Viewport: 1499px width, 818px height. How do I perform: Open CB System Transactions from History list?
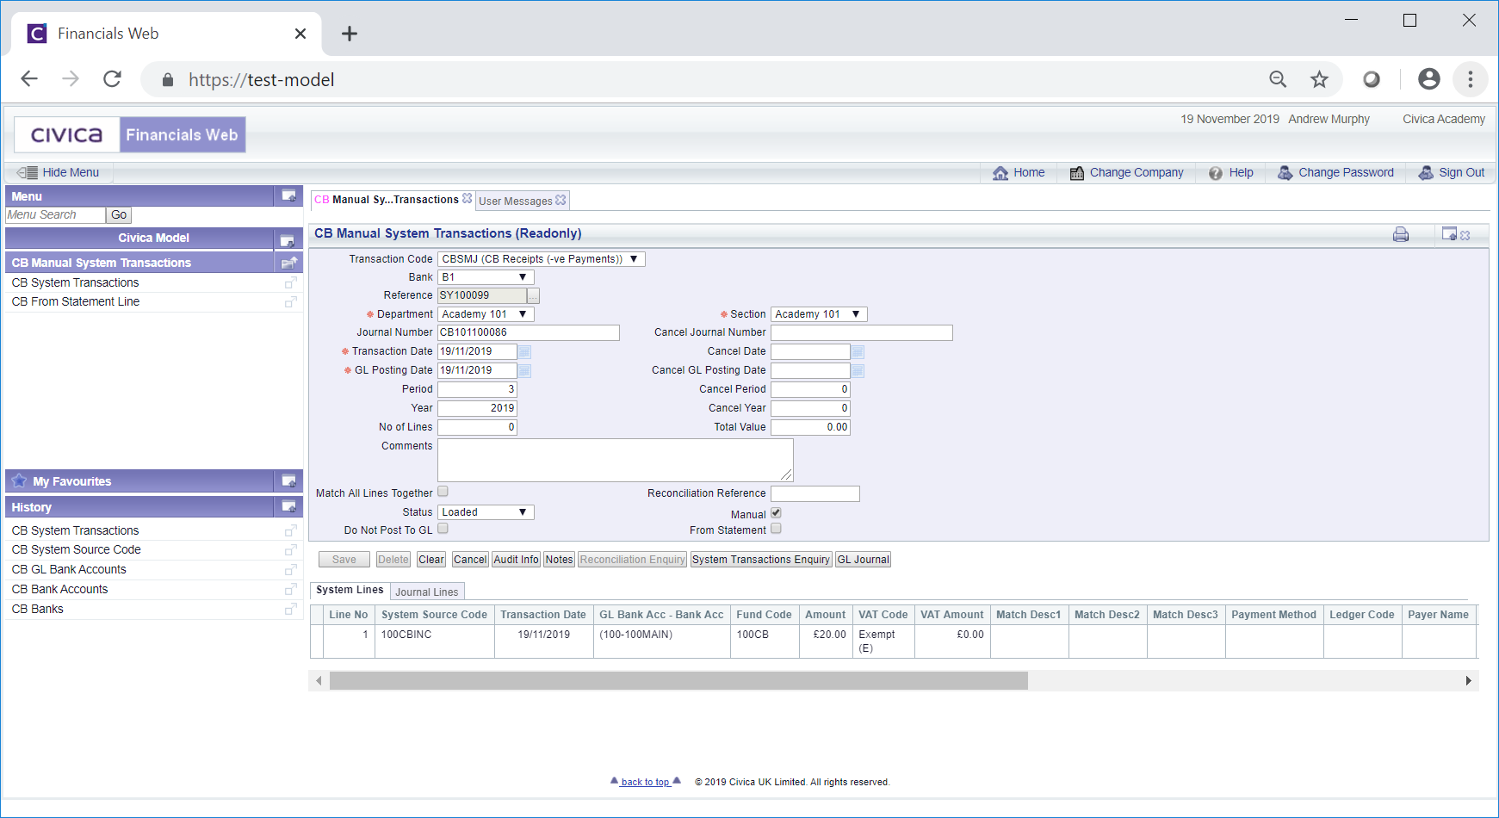click(x=75, y=530)
